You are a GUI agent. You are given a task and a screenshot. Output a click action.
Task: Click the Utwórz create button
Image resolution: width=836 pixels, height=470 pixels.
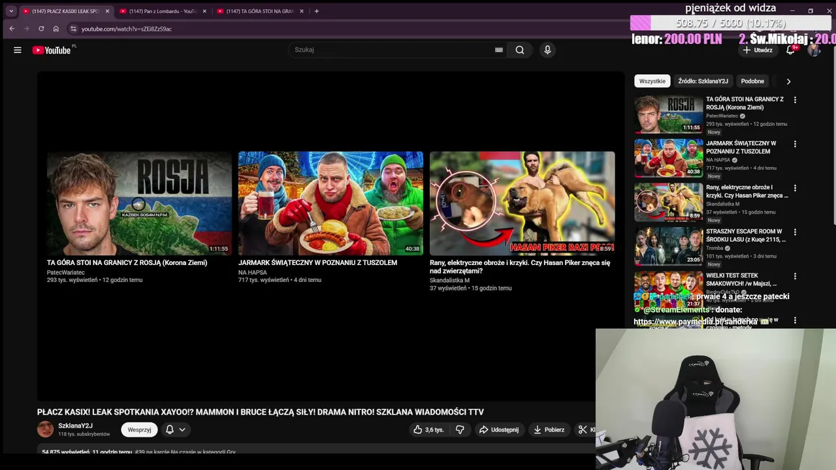757,50
